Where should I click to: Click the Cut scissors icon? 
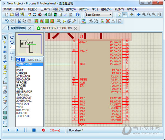pos(19,21)
